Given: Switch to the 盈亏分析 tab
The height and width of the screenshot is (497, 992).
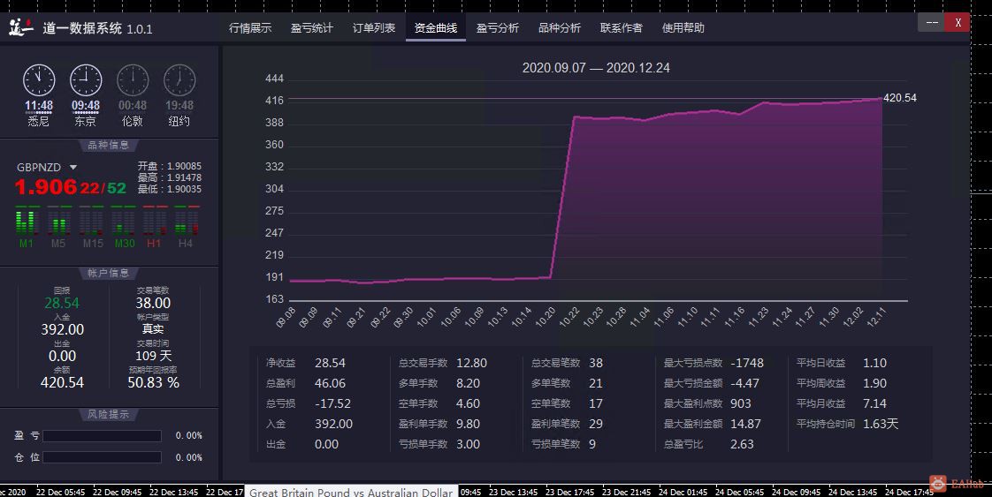Looking at the screenshot, I should click(497, 27).
